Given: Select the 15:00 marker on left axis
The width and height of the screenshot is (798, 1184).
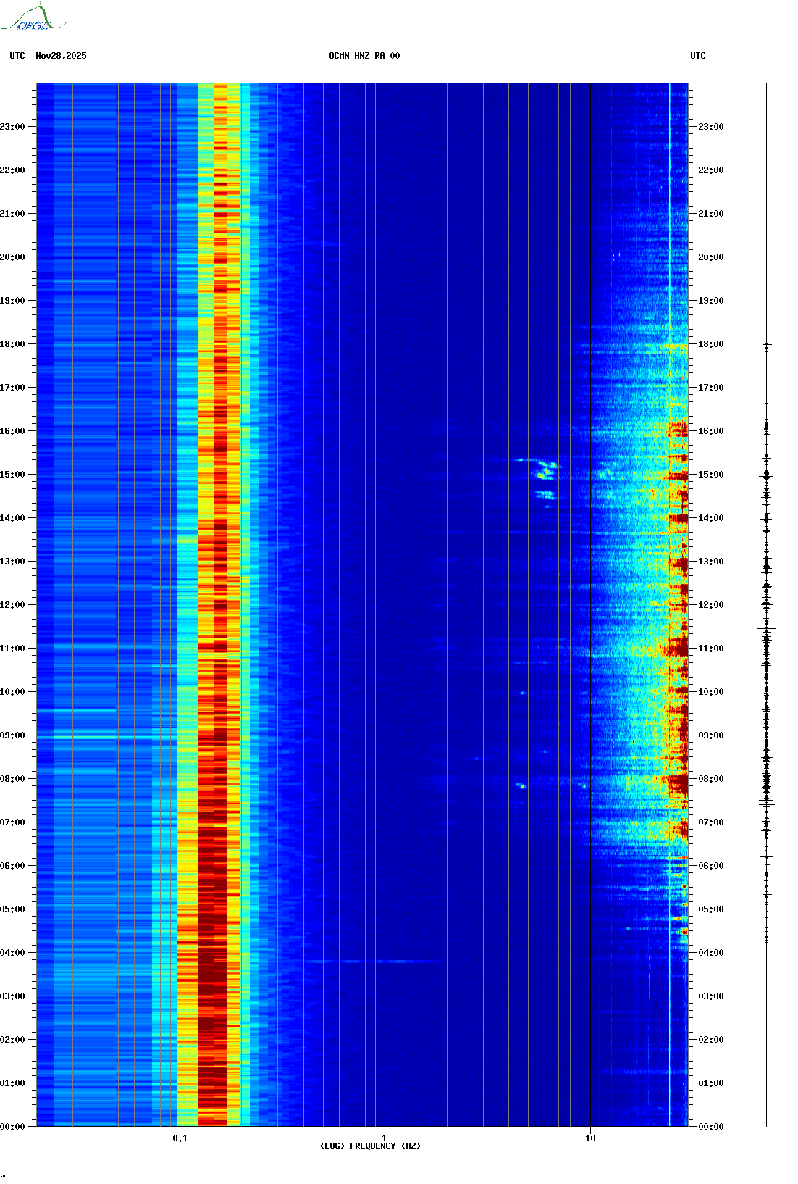Looking at the screenshot, I should [x=12, y=475].
